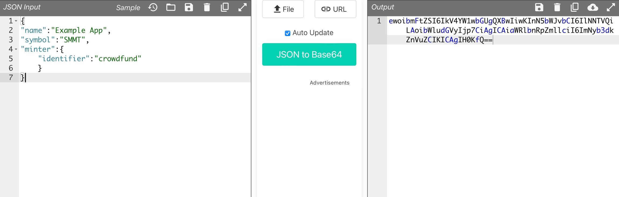Save the JSON input with the disk icon
619x197 pixels.
tap(189, 7)
